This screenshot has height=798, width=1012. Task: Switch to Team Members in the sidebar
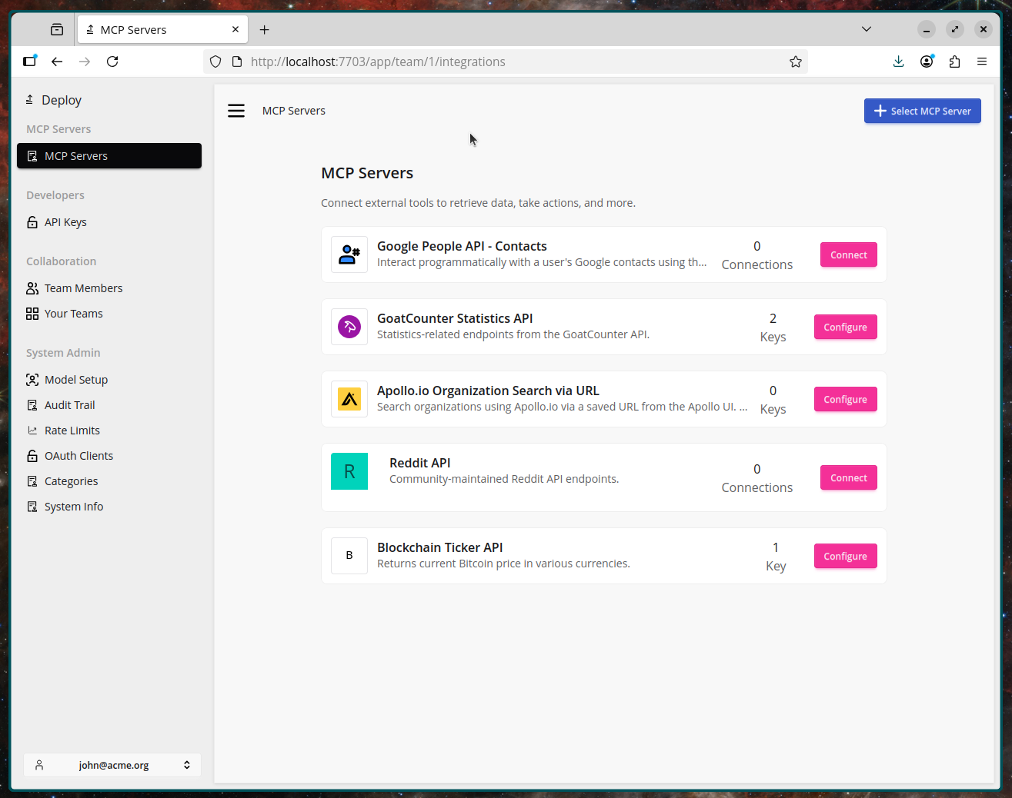point(83,288)
